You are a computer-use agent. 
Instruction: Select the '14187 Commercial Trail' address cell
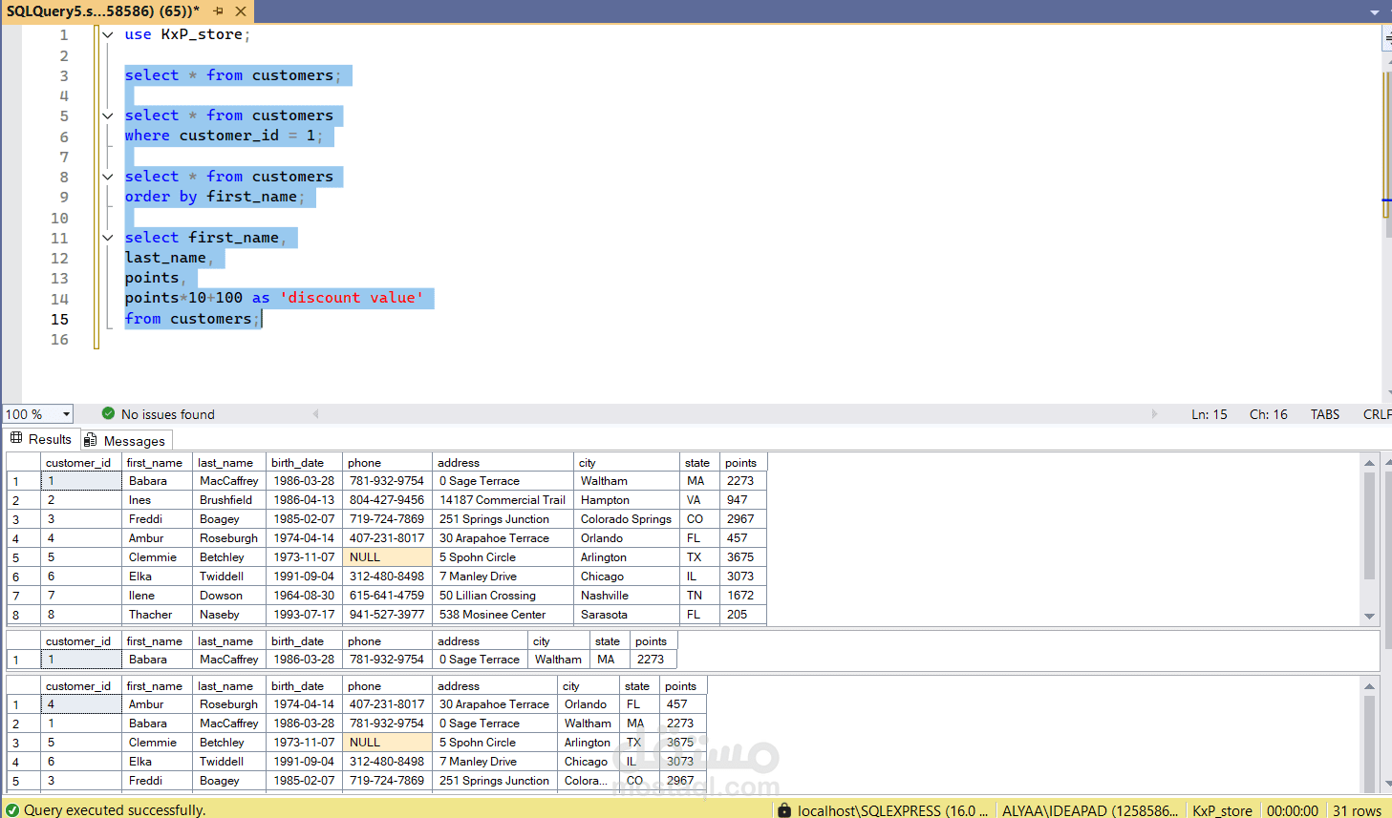(503, 500)
